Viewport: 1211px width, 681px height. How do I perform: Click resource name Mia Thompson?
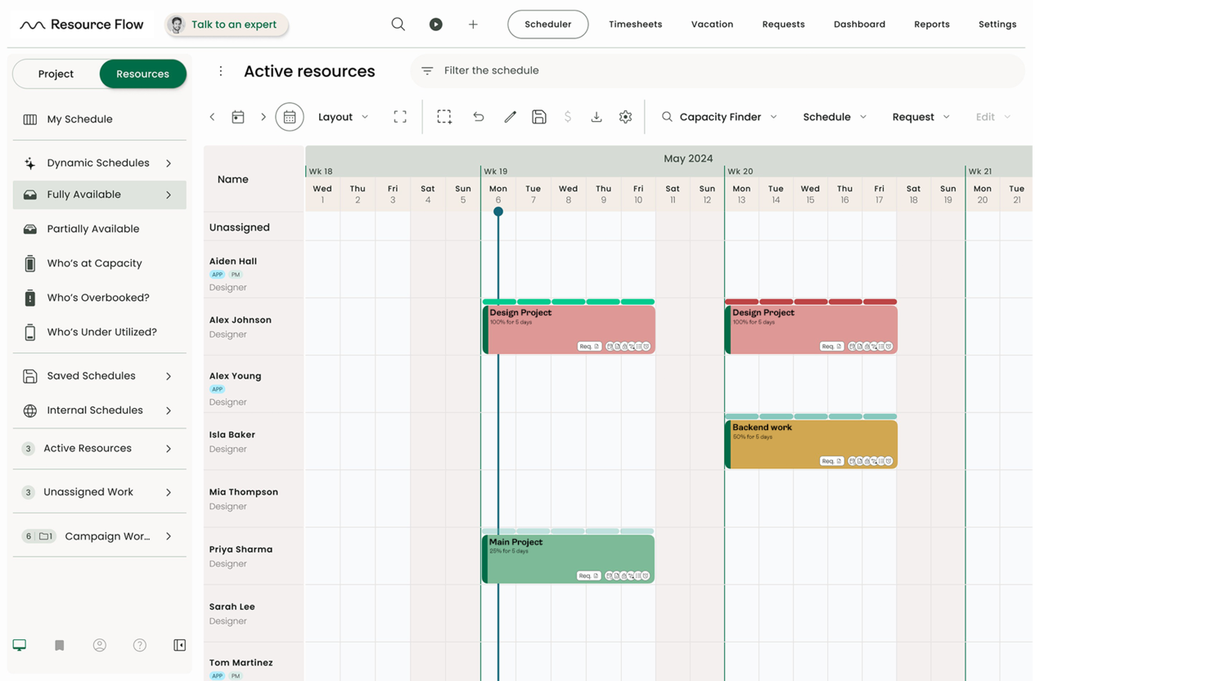point(244,492)
